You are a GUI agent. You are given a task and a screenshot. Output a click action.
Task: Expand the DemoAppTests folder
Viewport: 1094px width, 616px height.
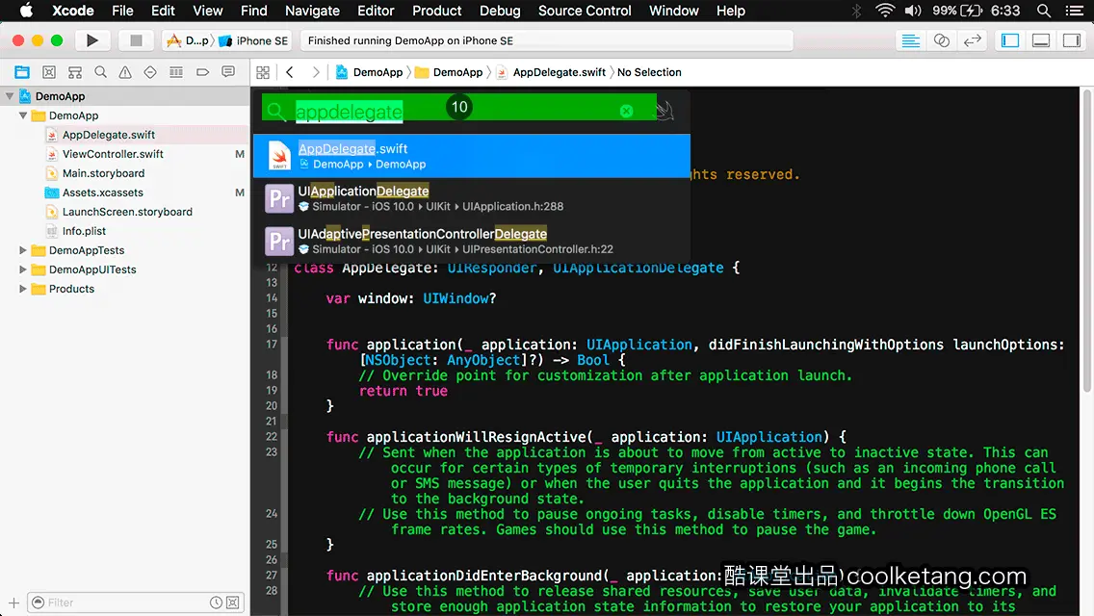(23, 249)
